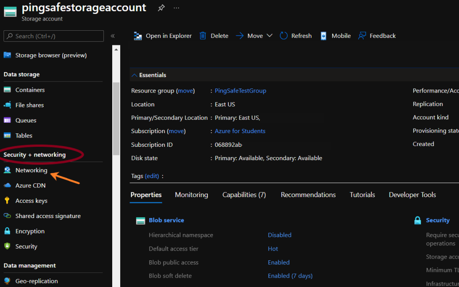Click the Mobile icon in toolbar

(x=324, y=36)
